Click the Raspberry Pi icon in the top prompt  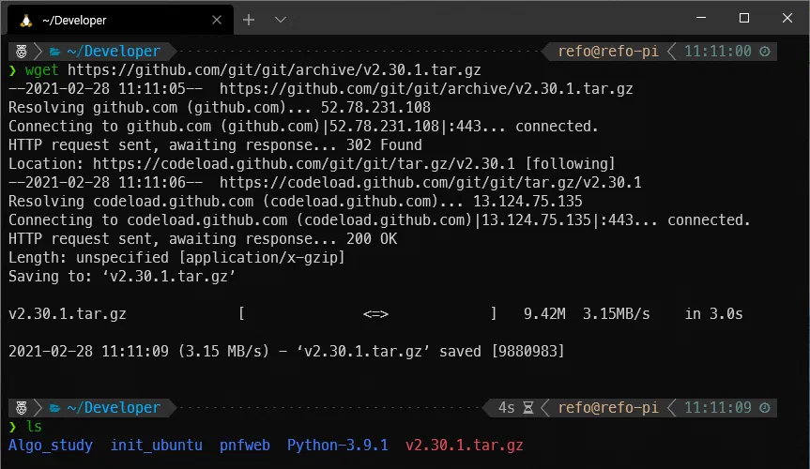19,52
